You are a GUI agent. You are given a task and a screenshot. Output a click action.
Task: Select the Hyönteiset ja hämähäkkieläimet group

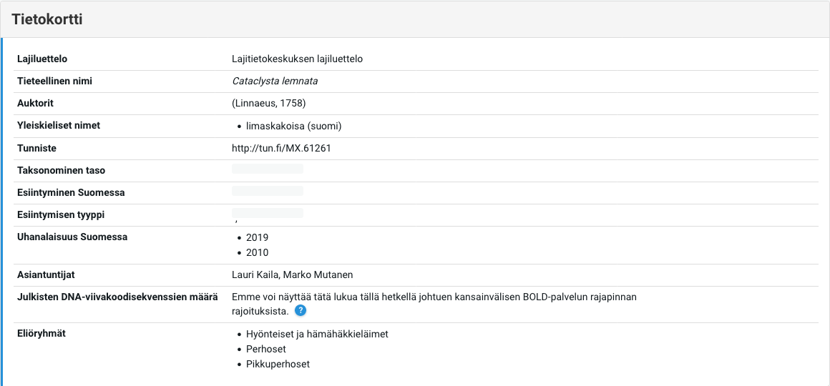(x=316, y=334)
